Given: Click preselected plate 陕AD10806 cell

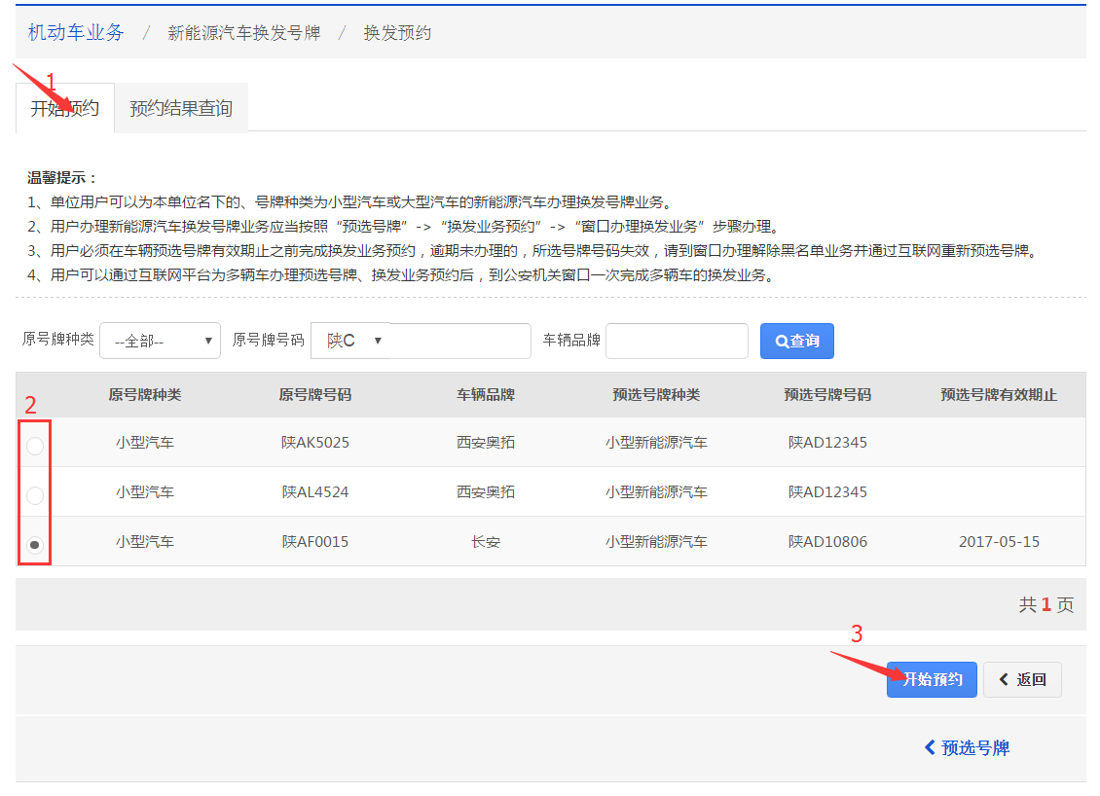Looking at the screenshot, I should click(827, 542).
